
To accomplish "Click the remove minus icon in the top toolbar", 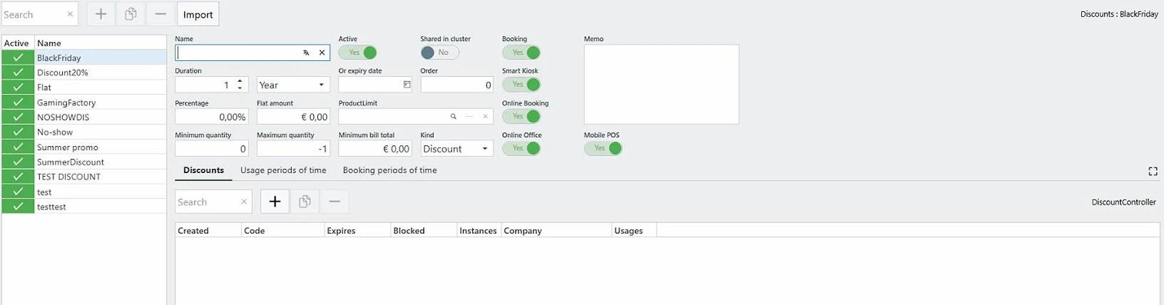I will 160,14.
